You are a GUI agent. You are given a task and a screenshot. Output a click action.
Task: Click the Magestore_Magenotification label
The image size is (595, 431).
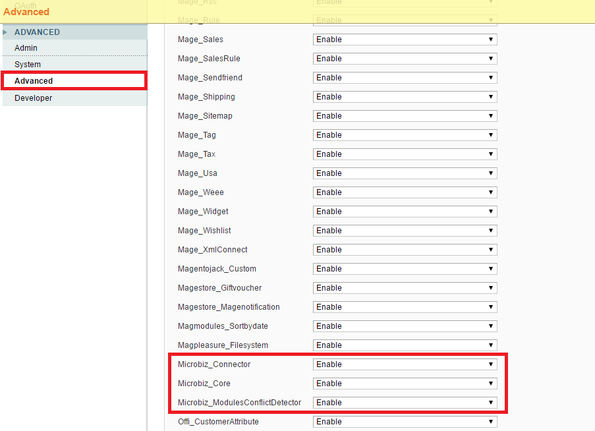tap(229, 307)
